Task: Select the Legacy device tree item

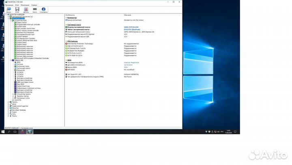Action: click(21, 23)
